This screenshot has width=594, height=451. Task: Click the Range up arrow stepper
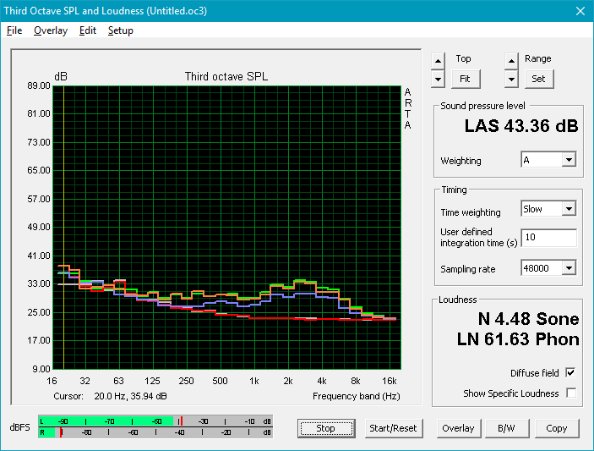511,61
